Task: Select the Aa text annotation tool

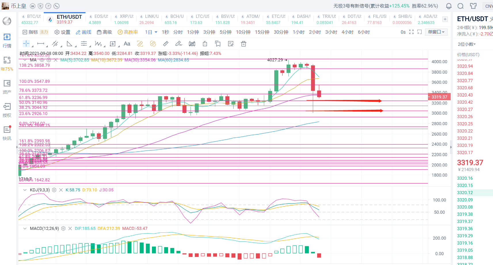Action: (127, 44)
